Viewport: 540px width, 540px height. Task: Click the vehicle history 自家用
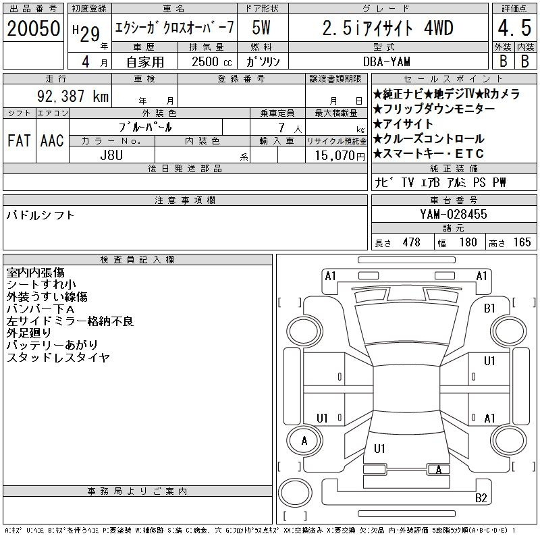(145, 61)
